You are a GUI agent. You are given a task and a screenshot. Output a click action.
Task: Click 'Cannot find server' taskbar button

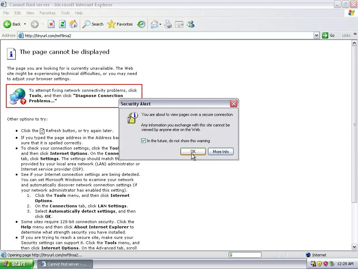65,264
